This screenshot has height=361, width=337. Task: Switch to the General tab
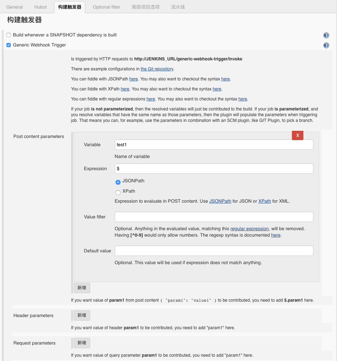(15, 7)
